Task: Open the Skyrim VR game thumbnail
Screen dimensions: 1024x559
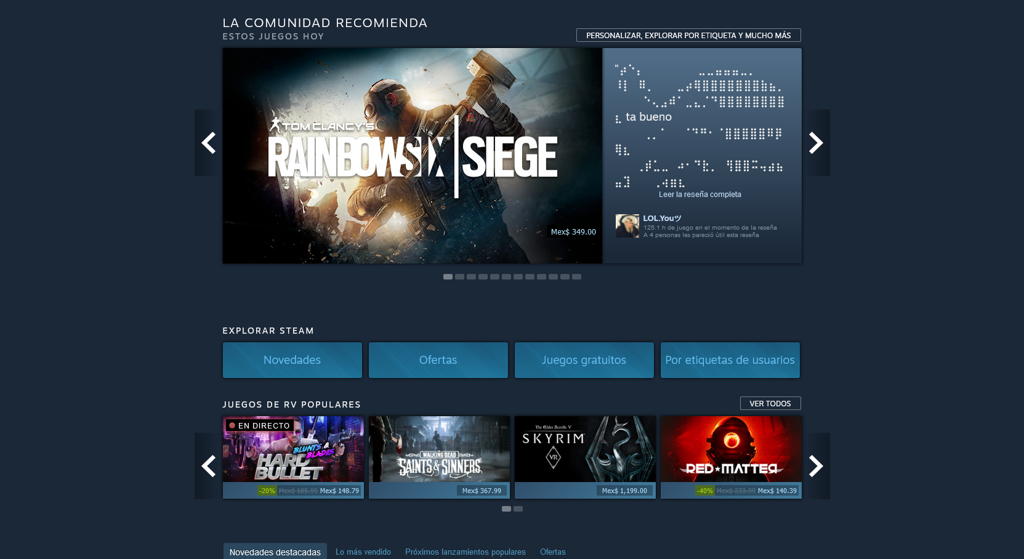Action: 585,449
